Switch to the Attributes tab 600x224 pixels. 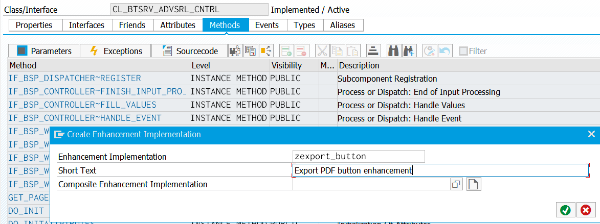[x=178, y=25]
